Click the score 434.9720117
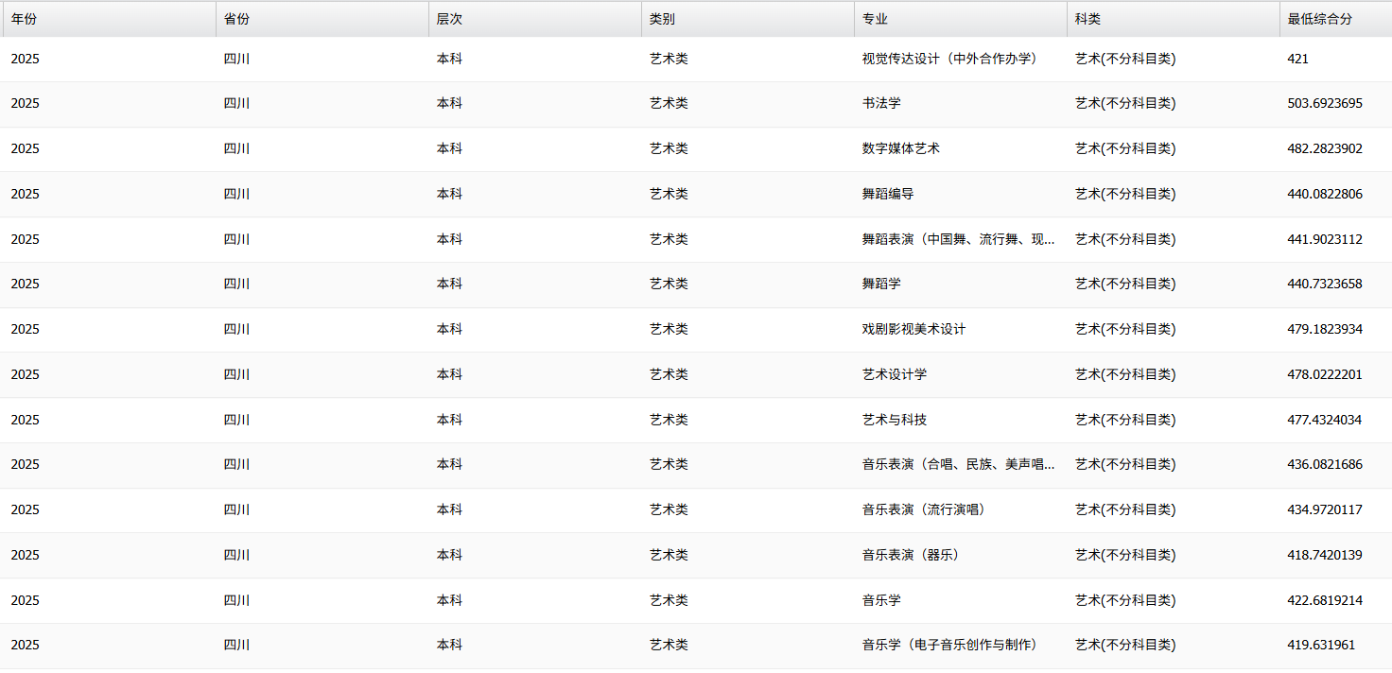Screen dimensions: 1392x673 click(1325, 509)
